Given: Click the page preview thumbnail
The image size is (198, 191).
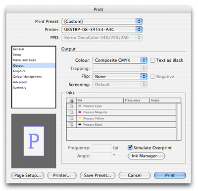Looking at the screenshot, I should (34, 141).
